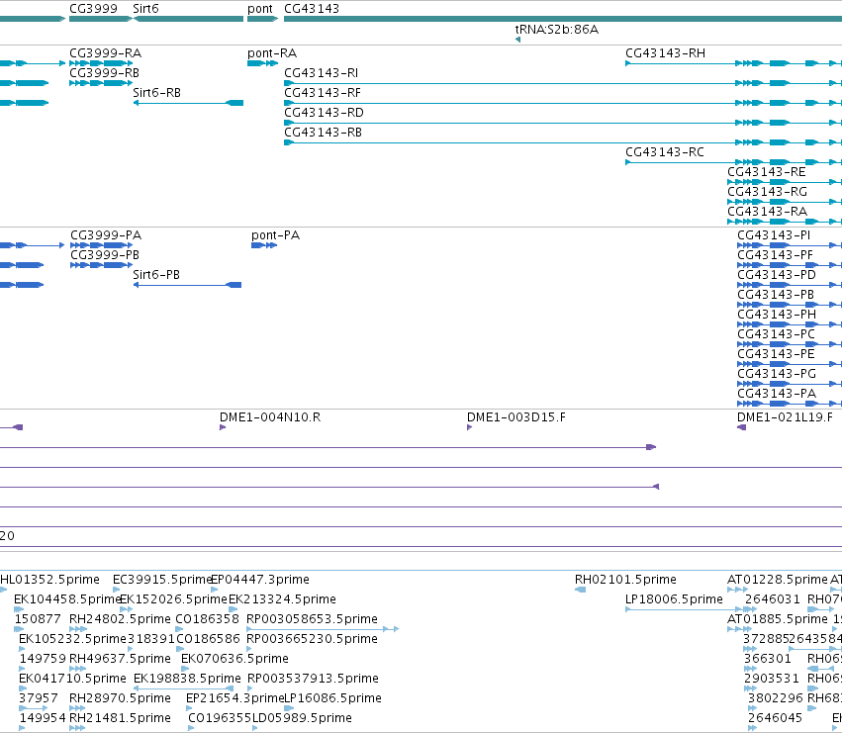Select EST LP16086.5prime label
842x733 pixels.
pyautogui.click(x=332, y=698)
